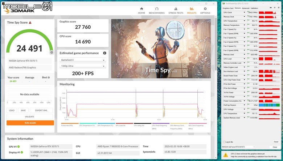Toggle the pink GPU Clock Frequency legend
This screenshot has height=161, width=283.
(197, 126)
